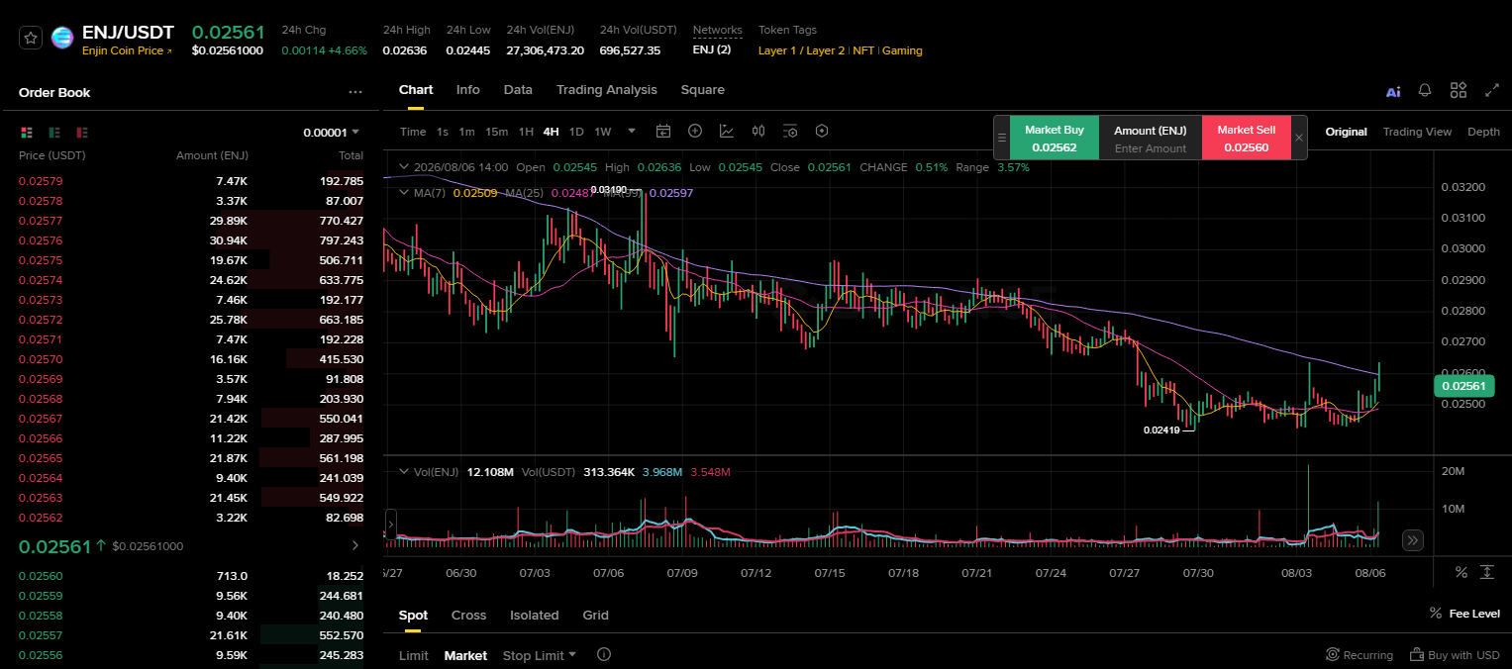The width and height of the screenshot is (1512, 669).
Task: Open the Recurring buy option
Action: [1359, 655]
